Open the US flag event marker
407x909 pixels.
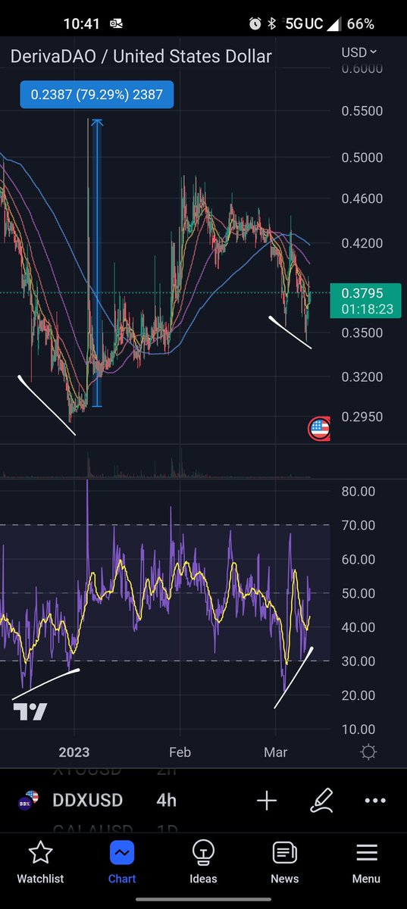point(319,430)
